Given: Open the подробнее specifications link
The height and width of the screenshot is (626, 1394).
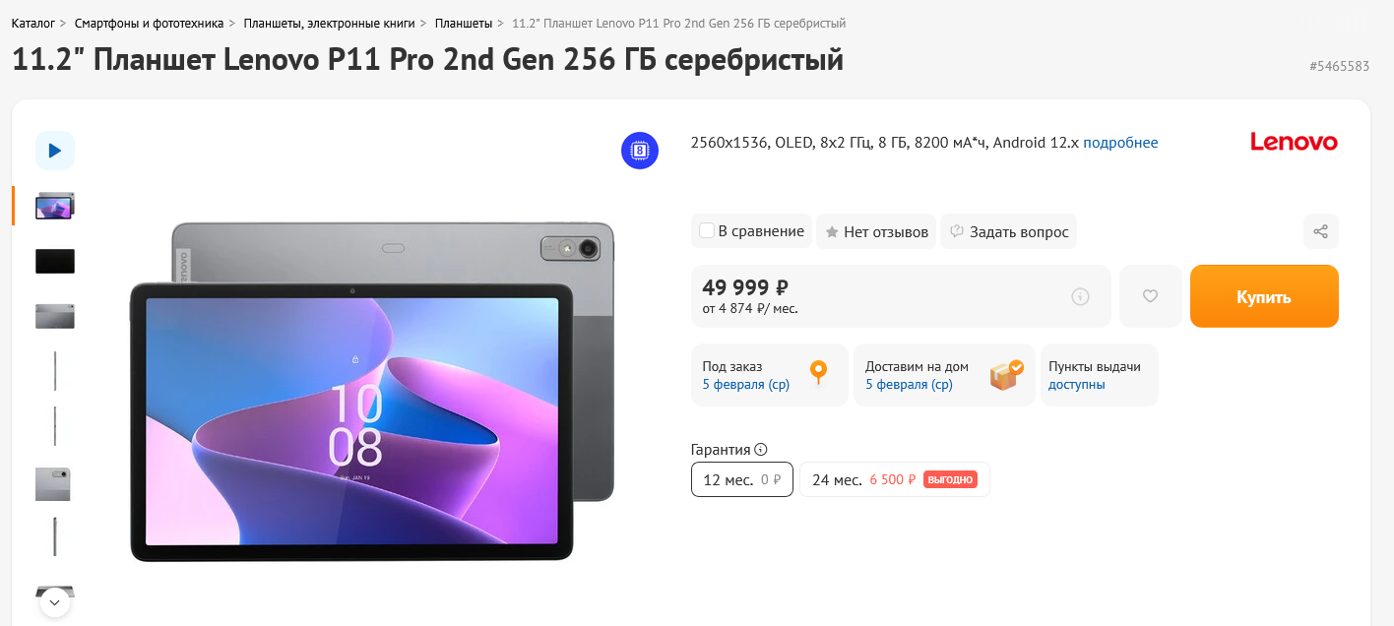Looking at the screenshot, I should click(1120, 143).
